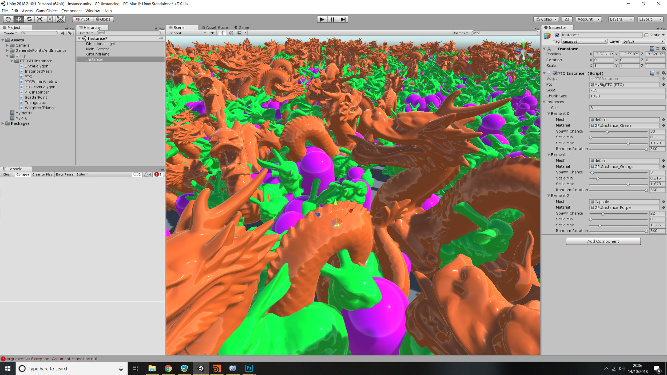Open the Tag dropdown
Image resolution: width=667 pixels, height=375 pixels.
pyautogui.click(x=584, y=42)
